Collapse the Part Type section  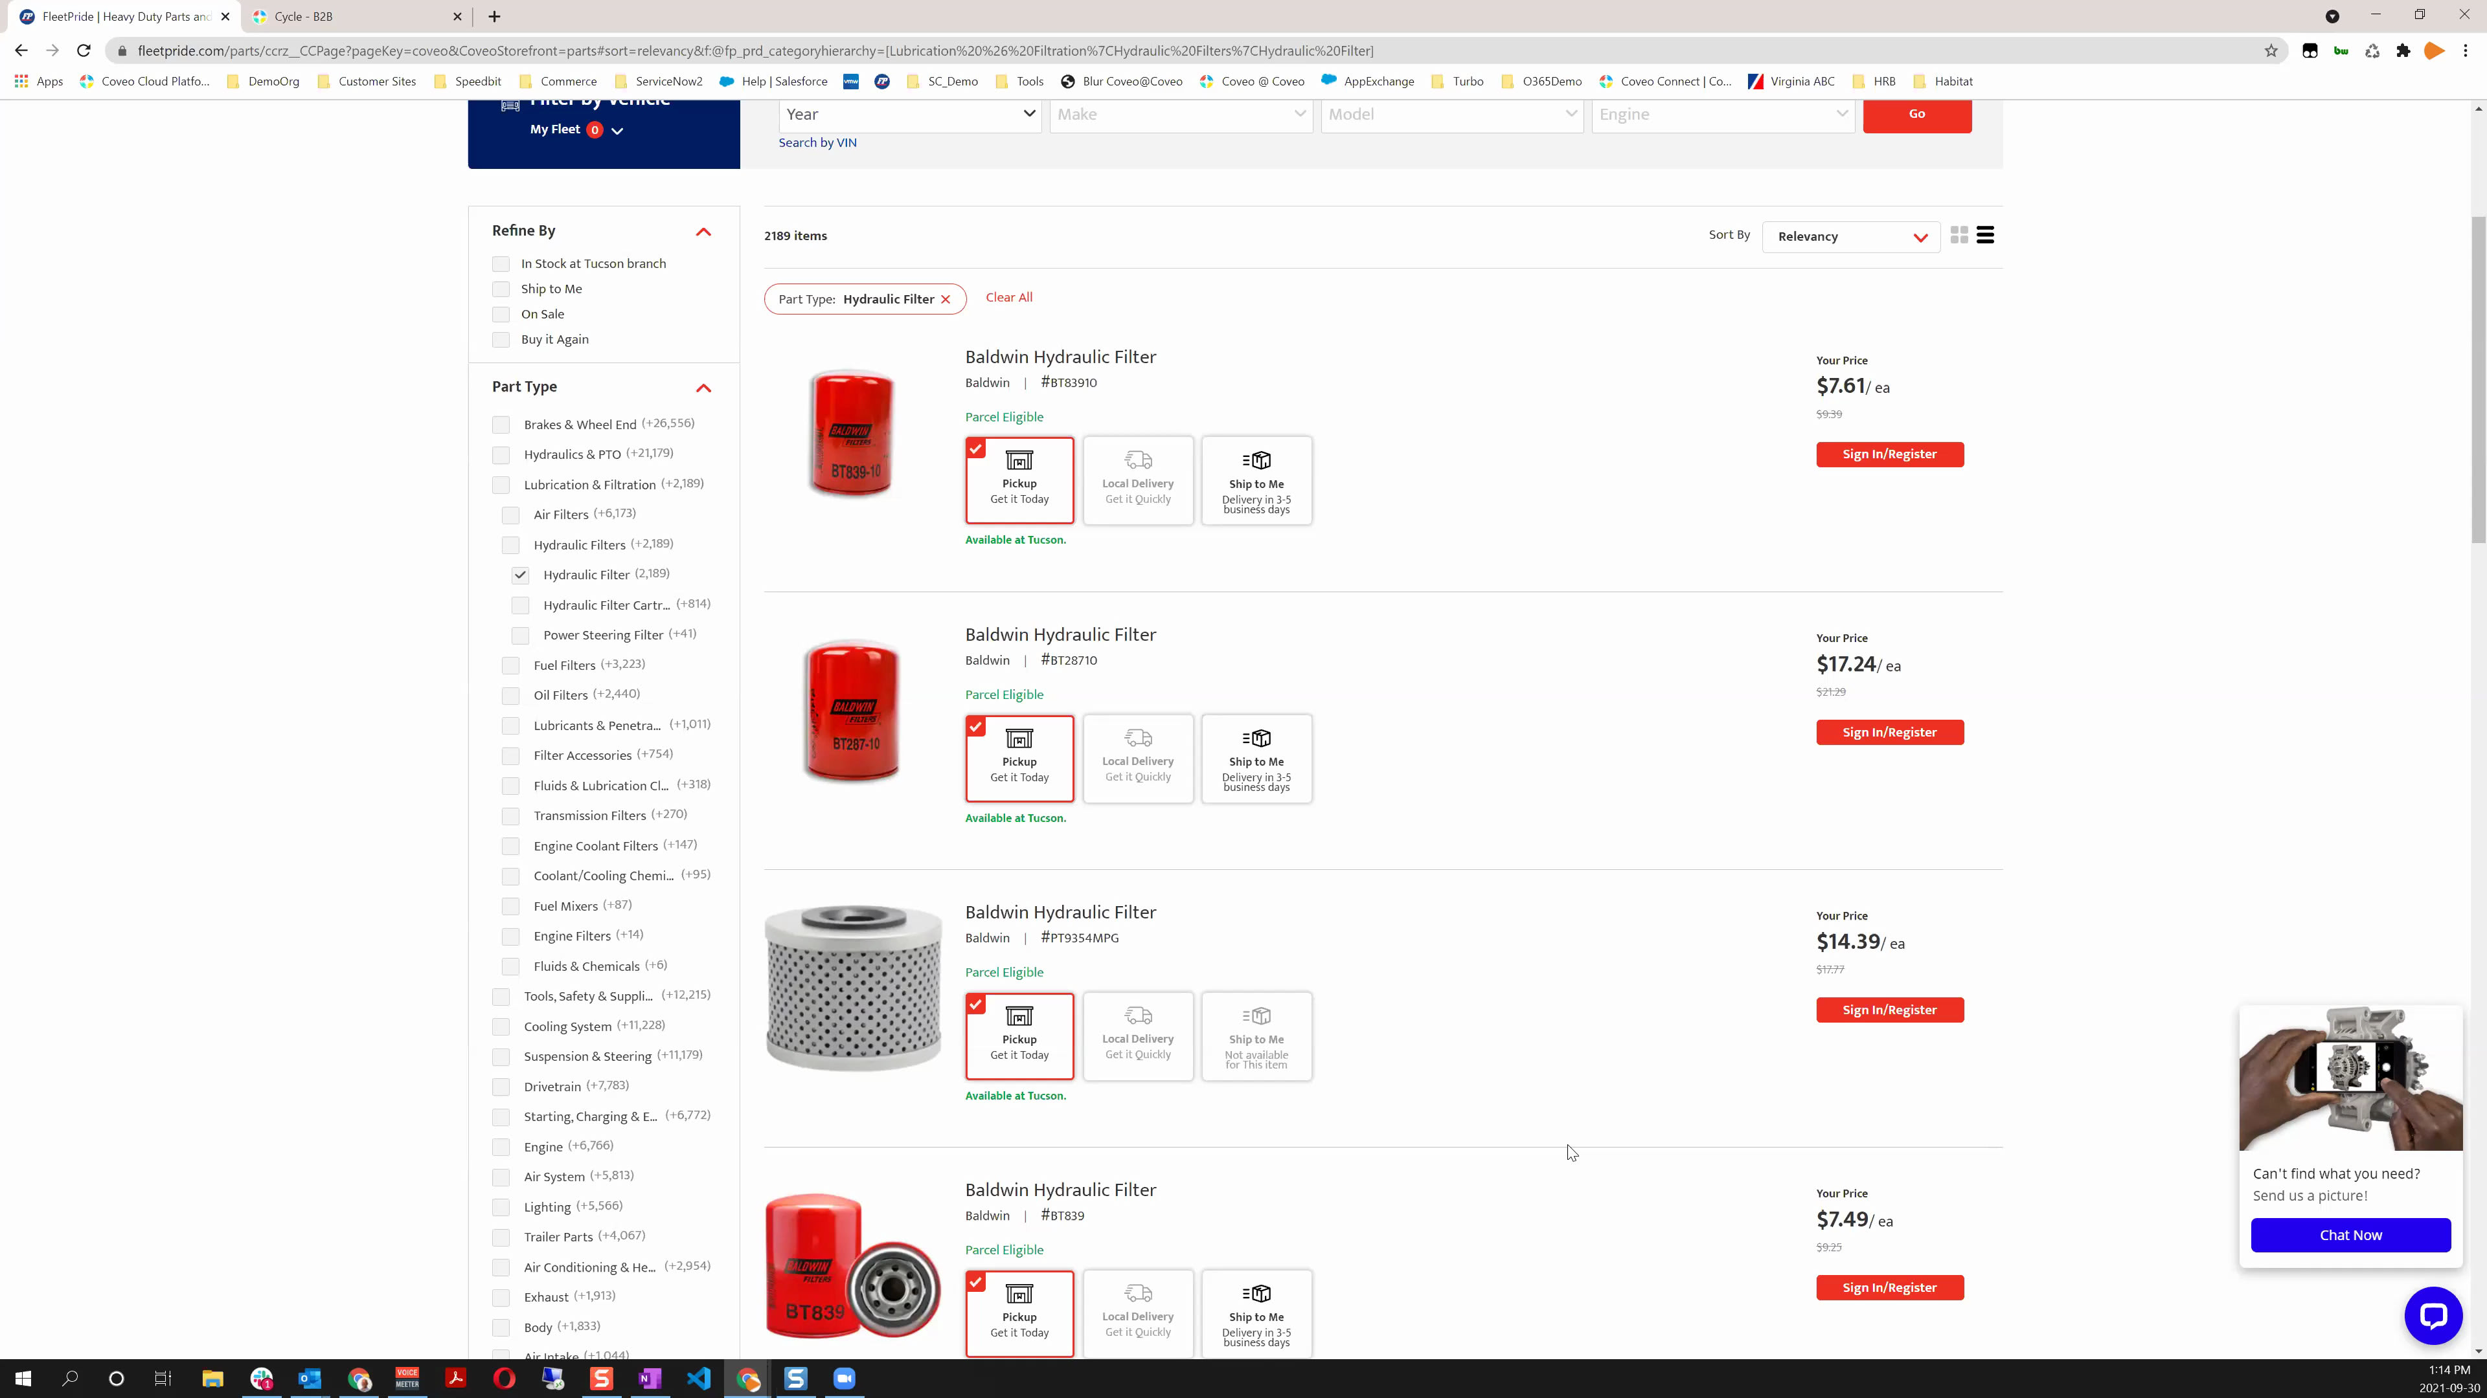tap(703, 388)
